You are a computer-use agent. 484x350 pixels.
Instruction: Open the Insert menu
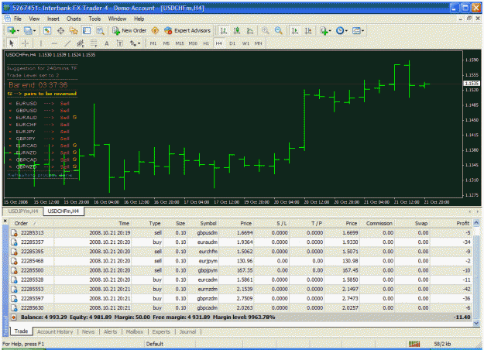coord(53,19)
